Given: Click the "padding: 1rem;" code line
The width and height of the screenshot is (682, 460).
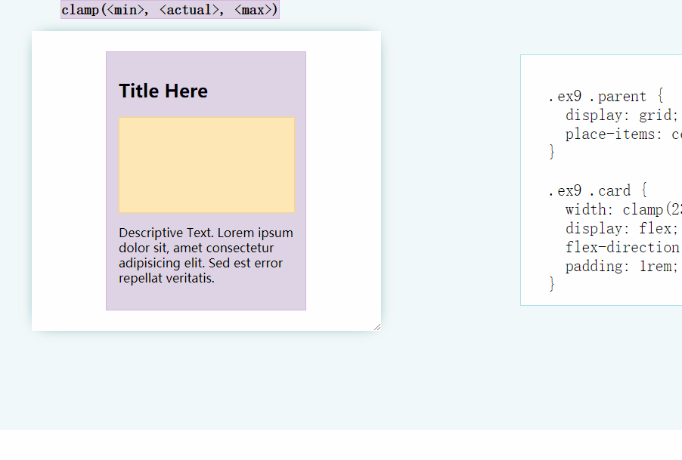Looking at the screenshot, I should click(x=622, y=266).
